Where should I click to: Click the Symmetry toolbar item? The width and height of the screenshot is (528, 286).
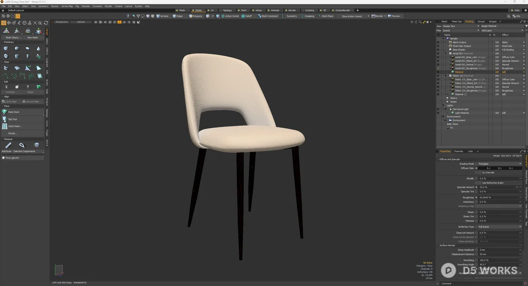pyautogui.click(x=290, y=16)
